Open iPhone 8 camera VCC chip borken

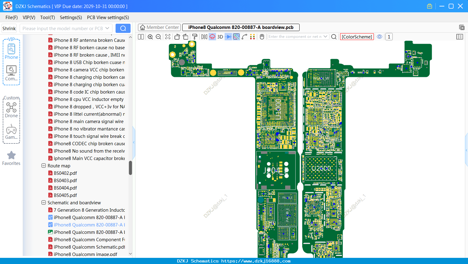tap(86, 70)
